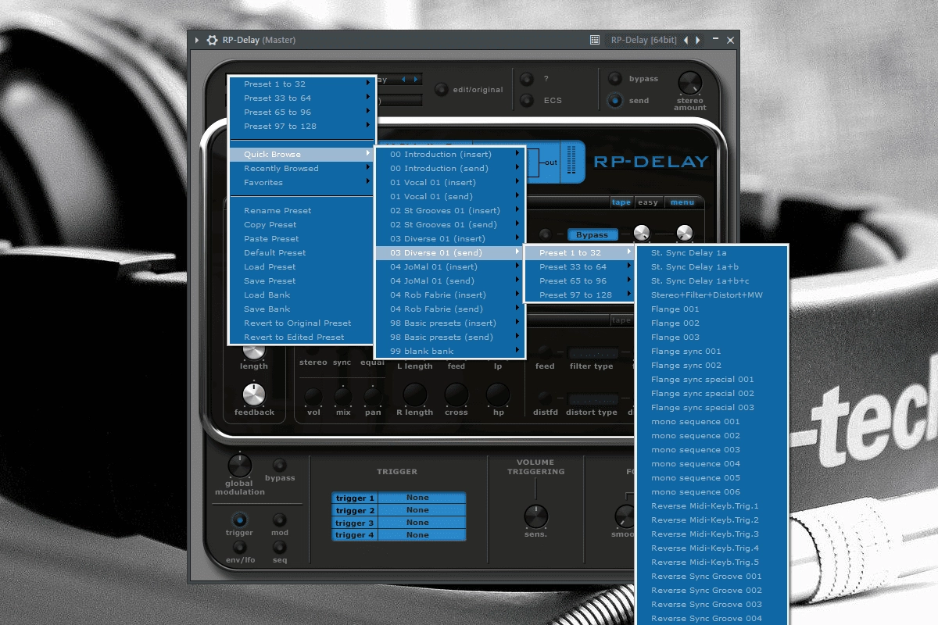
Task: Select preset St. Sync Delay 1a
Action: click(711, 252)
